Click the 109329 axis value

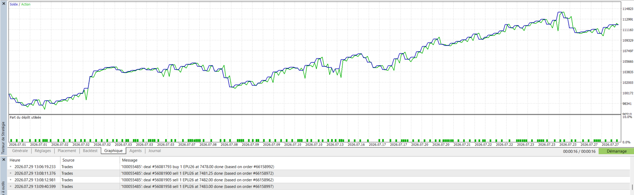(x=628, y=41)
